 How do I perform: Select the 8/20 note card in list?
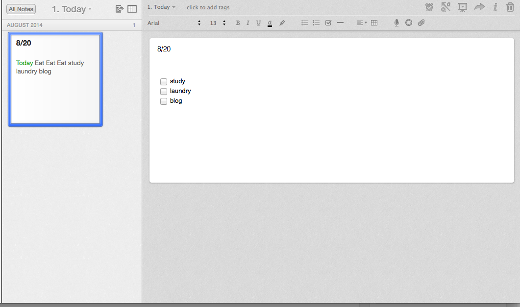[55, 79]
